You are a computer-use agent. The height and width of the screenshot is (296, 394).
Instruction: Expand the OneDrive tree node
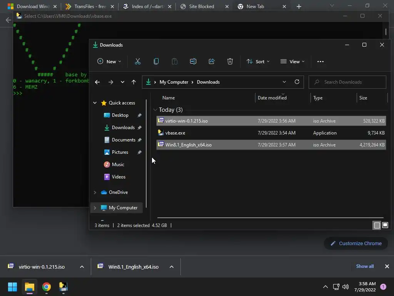[95, 192]
